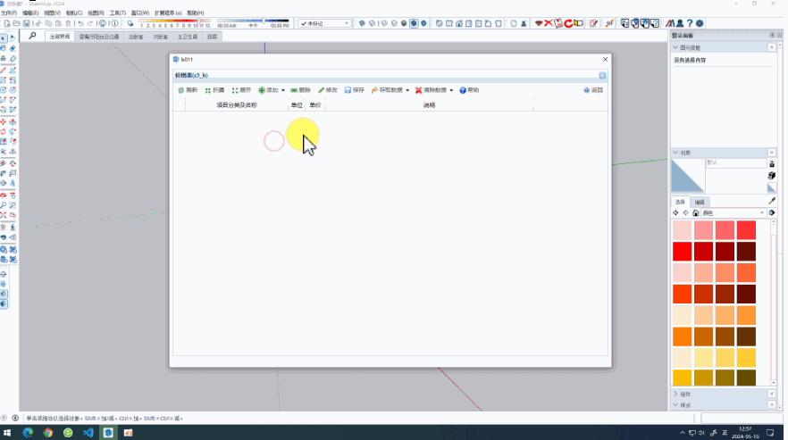Pick the eyedropper sample paint tool
788x440 pixels.
point(772,201)
